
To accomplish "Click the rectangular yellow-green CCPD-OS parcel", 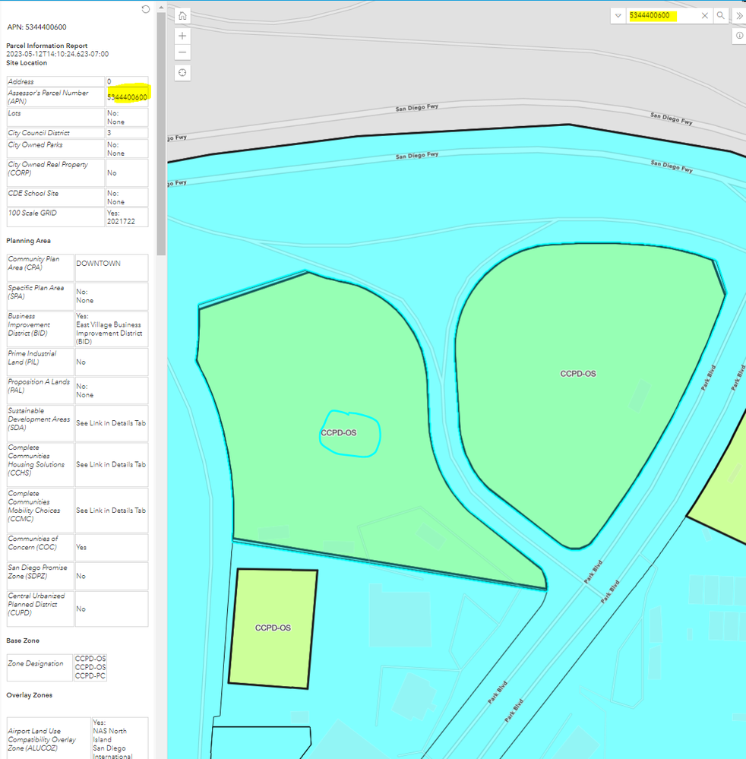I will coord(273,628).
